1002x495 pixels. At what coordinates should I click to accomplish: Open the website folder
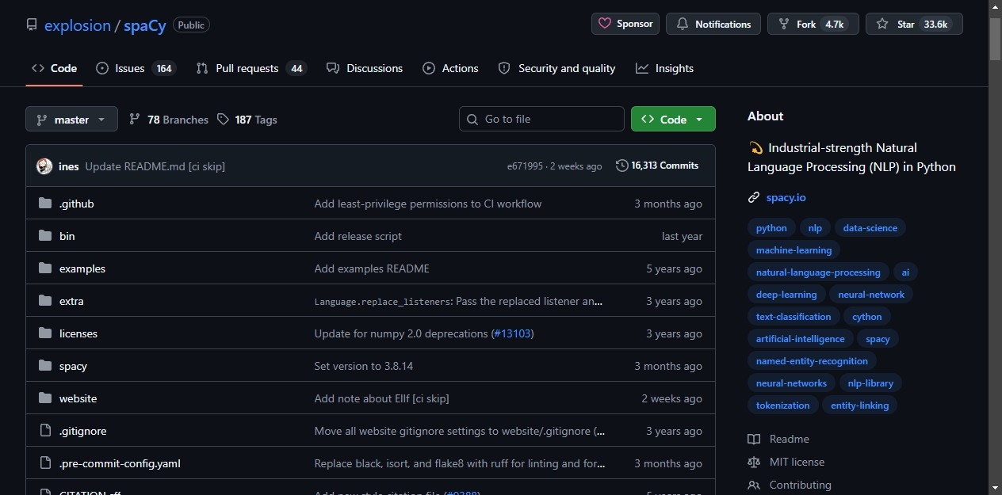coord(78,398)
